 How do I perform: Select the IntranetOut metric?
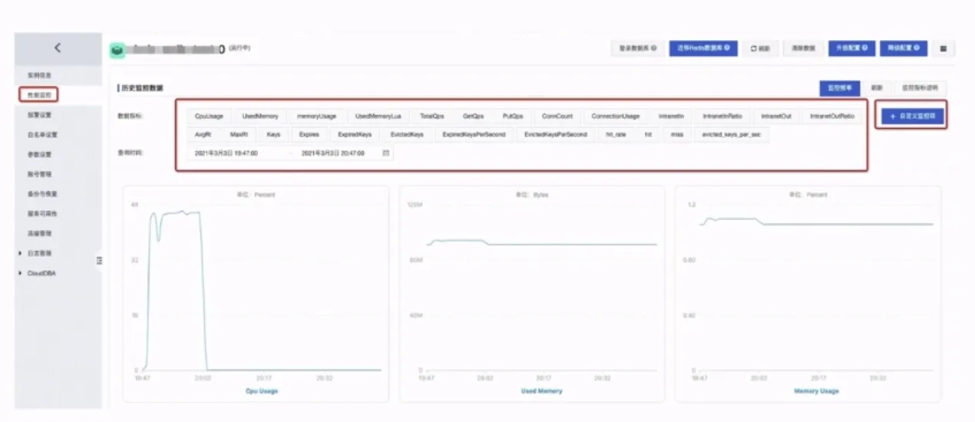pos(776,116)
